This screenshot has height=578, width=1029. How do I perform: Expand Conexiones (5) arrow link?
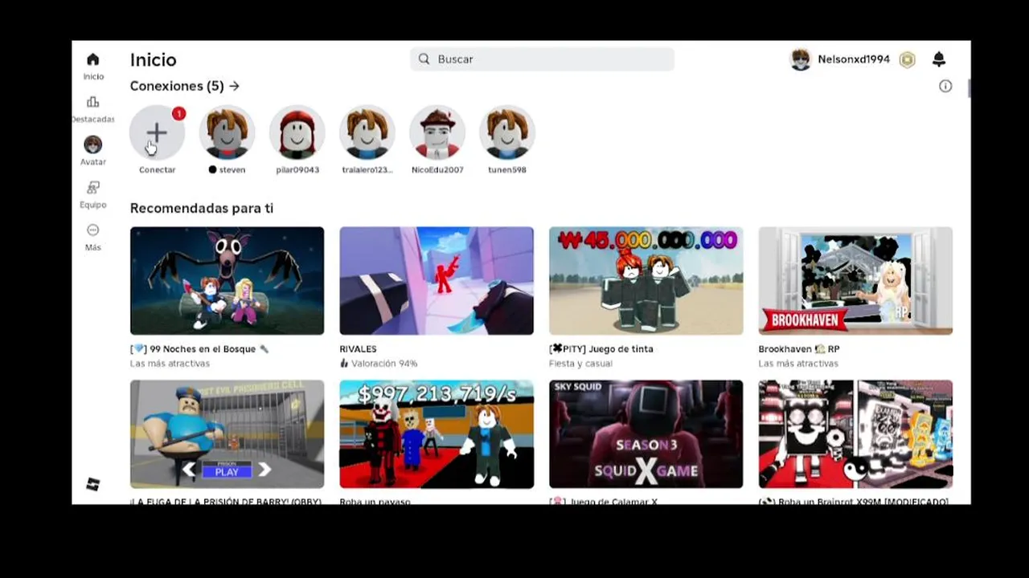coord(234,86)
